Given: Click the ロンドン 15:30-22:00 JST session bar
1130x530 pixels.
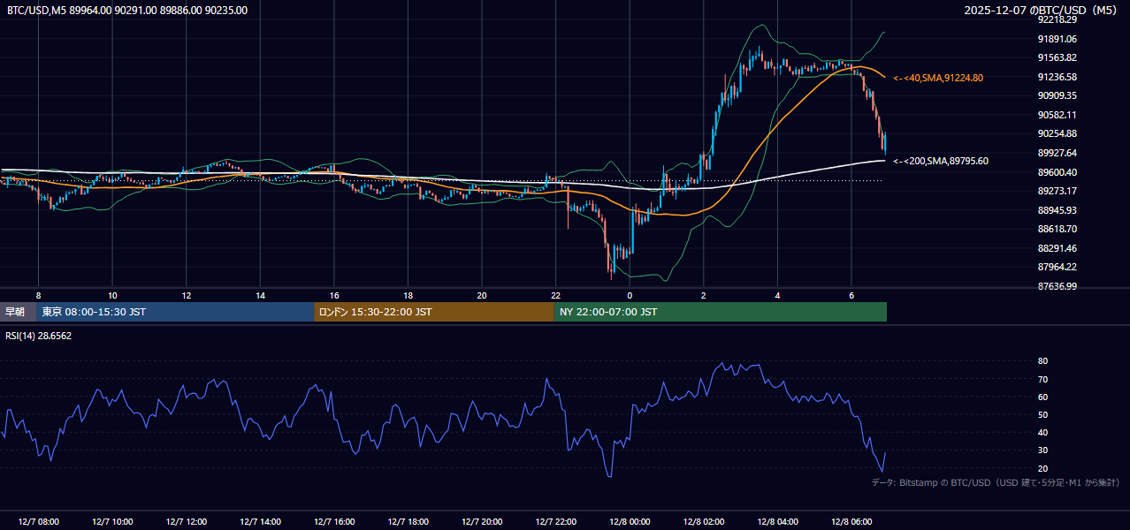Looking at the screenshot, I should tap(434, 312).
